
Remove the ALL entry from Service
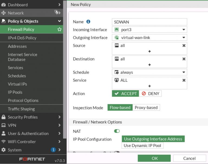tap(184, 80)
